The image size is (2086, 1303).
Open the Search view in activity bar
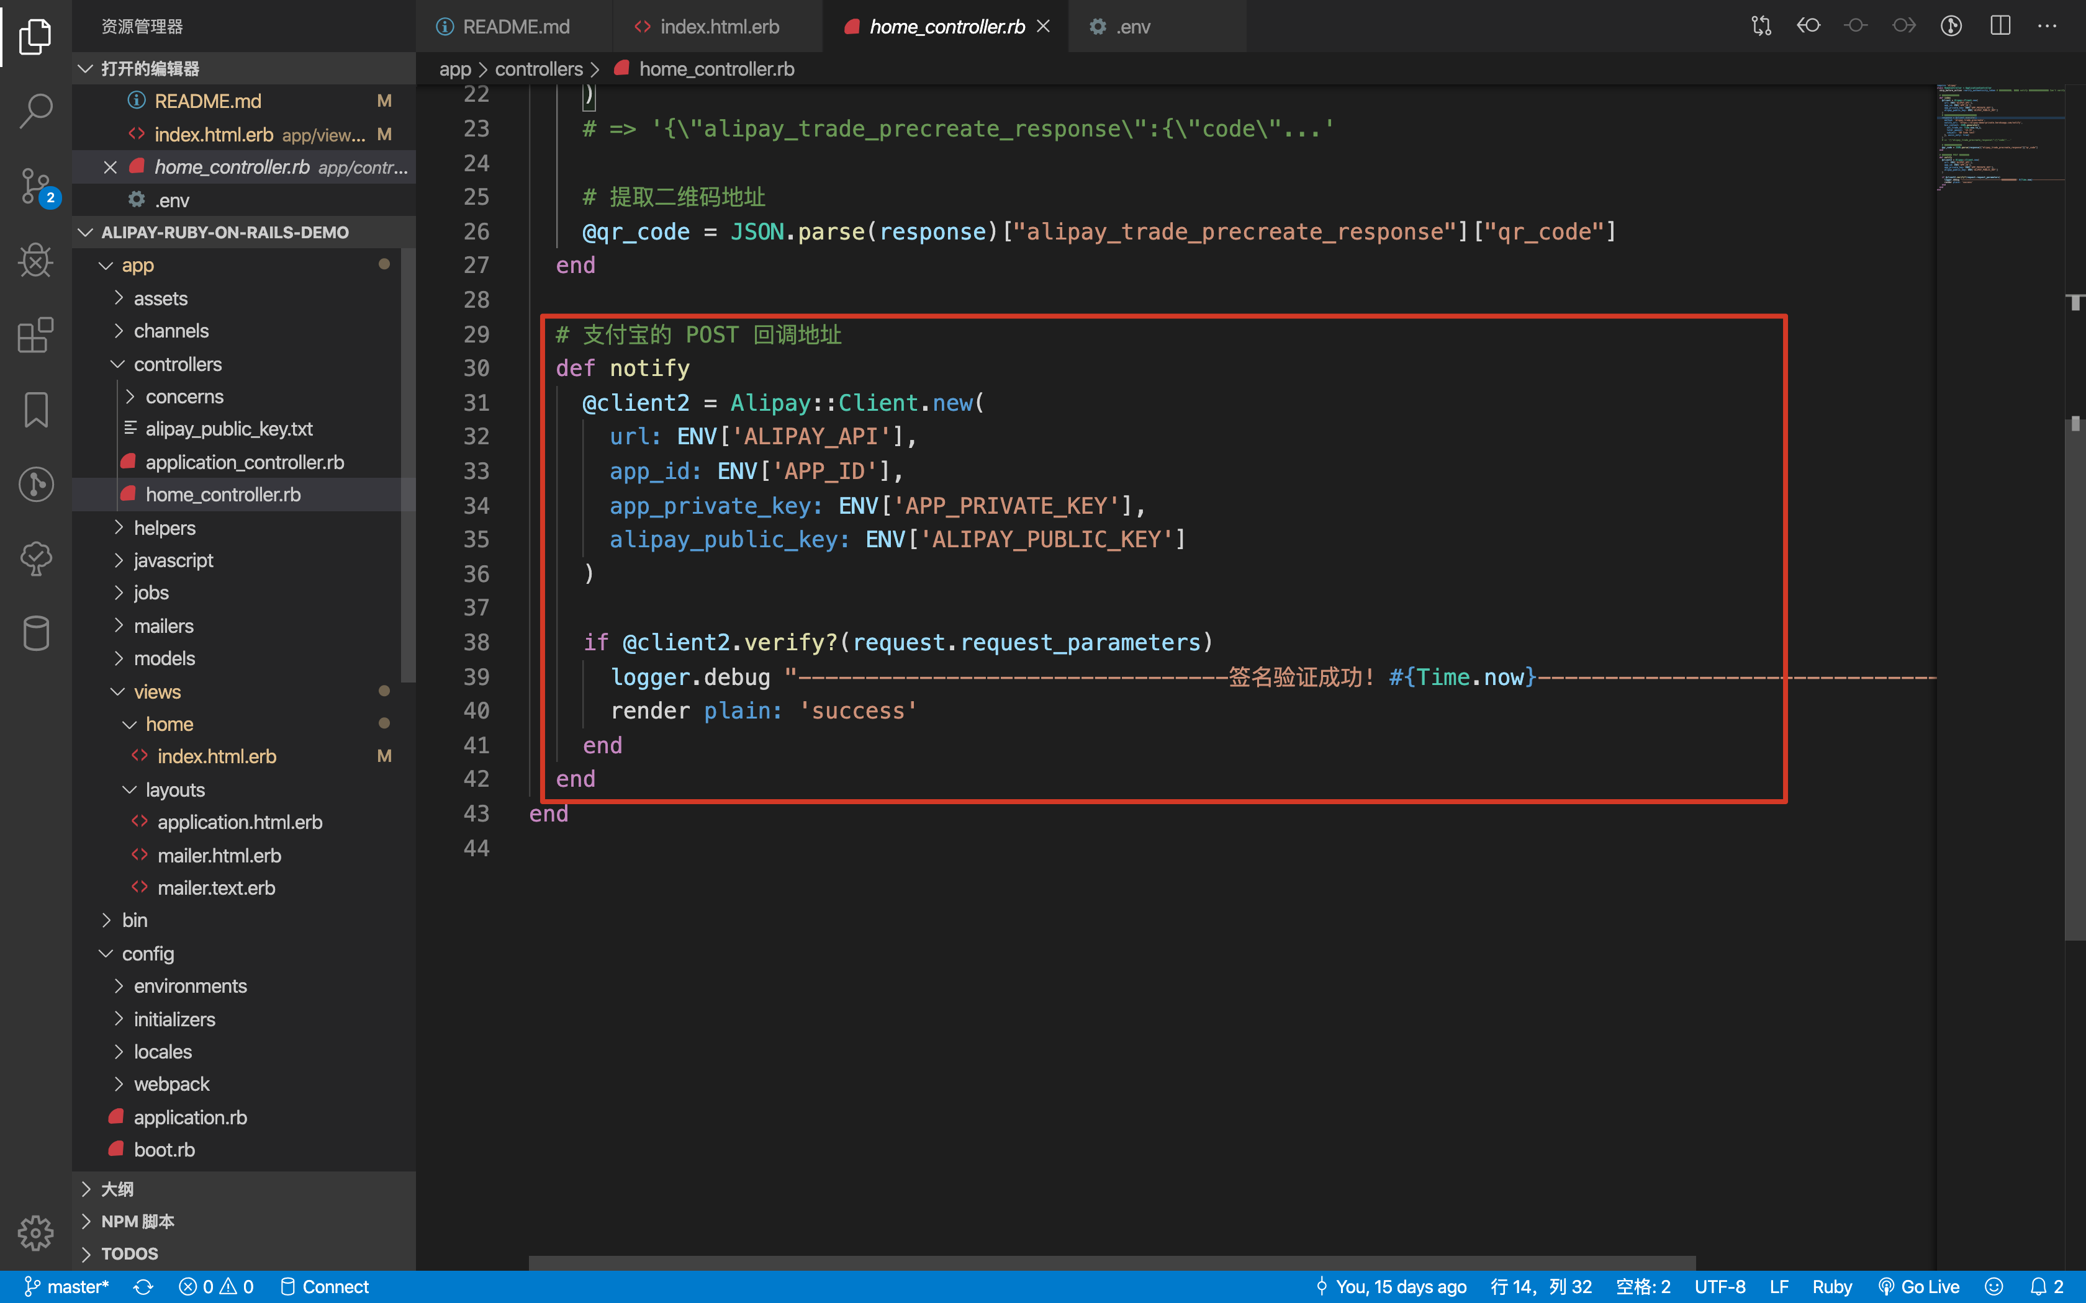35,110
